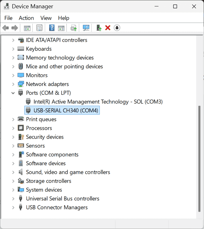This screenshot has height=229, width=204.
Task: Click Show/Hide Console Tree toolbar icon
Action: [x=27, y=28]
